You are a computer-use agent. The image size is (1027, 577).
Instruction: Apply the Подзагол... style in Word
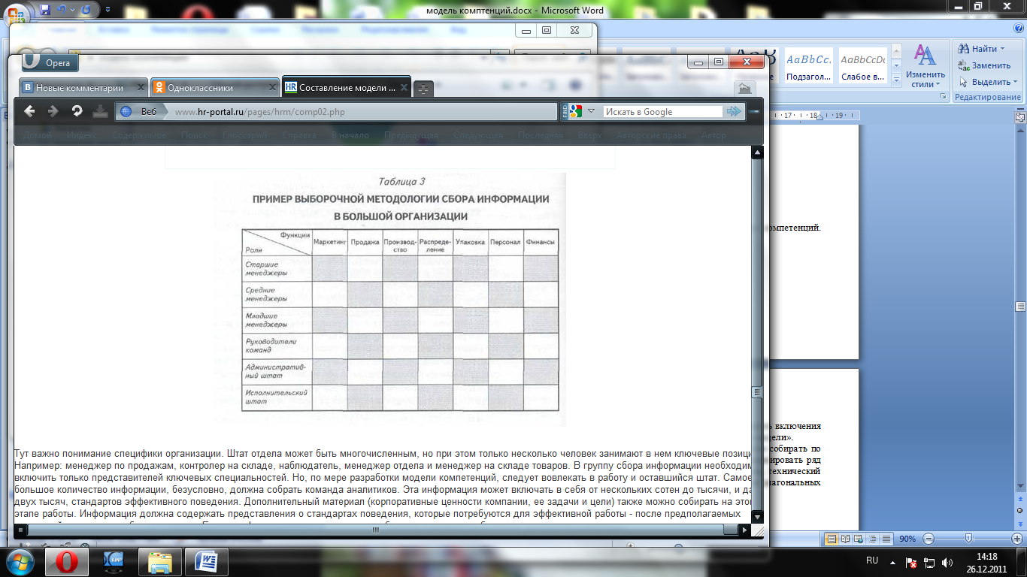[x=808, y=65]
